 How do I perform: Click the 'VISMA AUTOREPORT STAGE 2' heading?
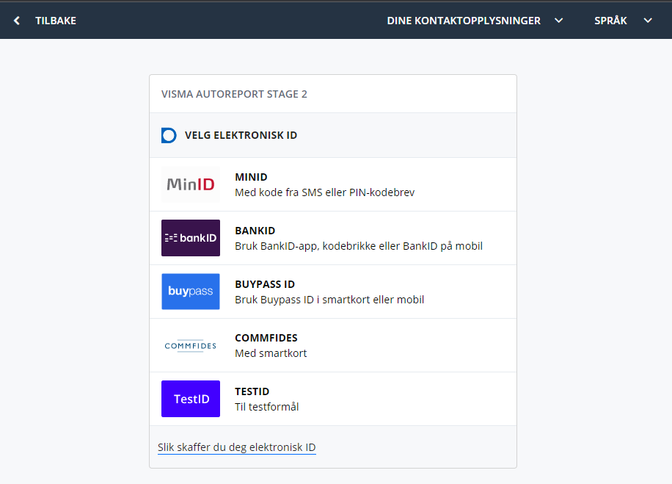click(x=234, y=95)
